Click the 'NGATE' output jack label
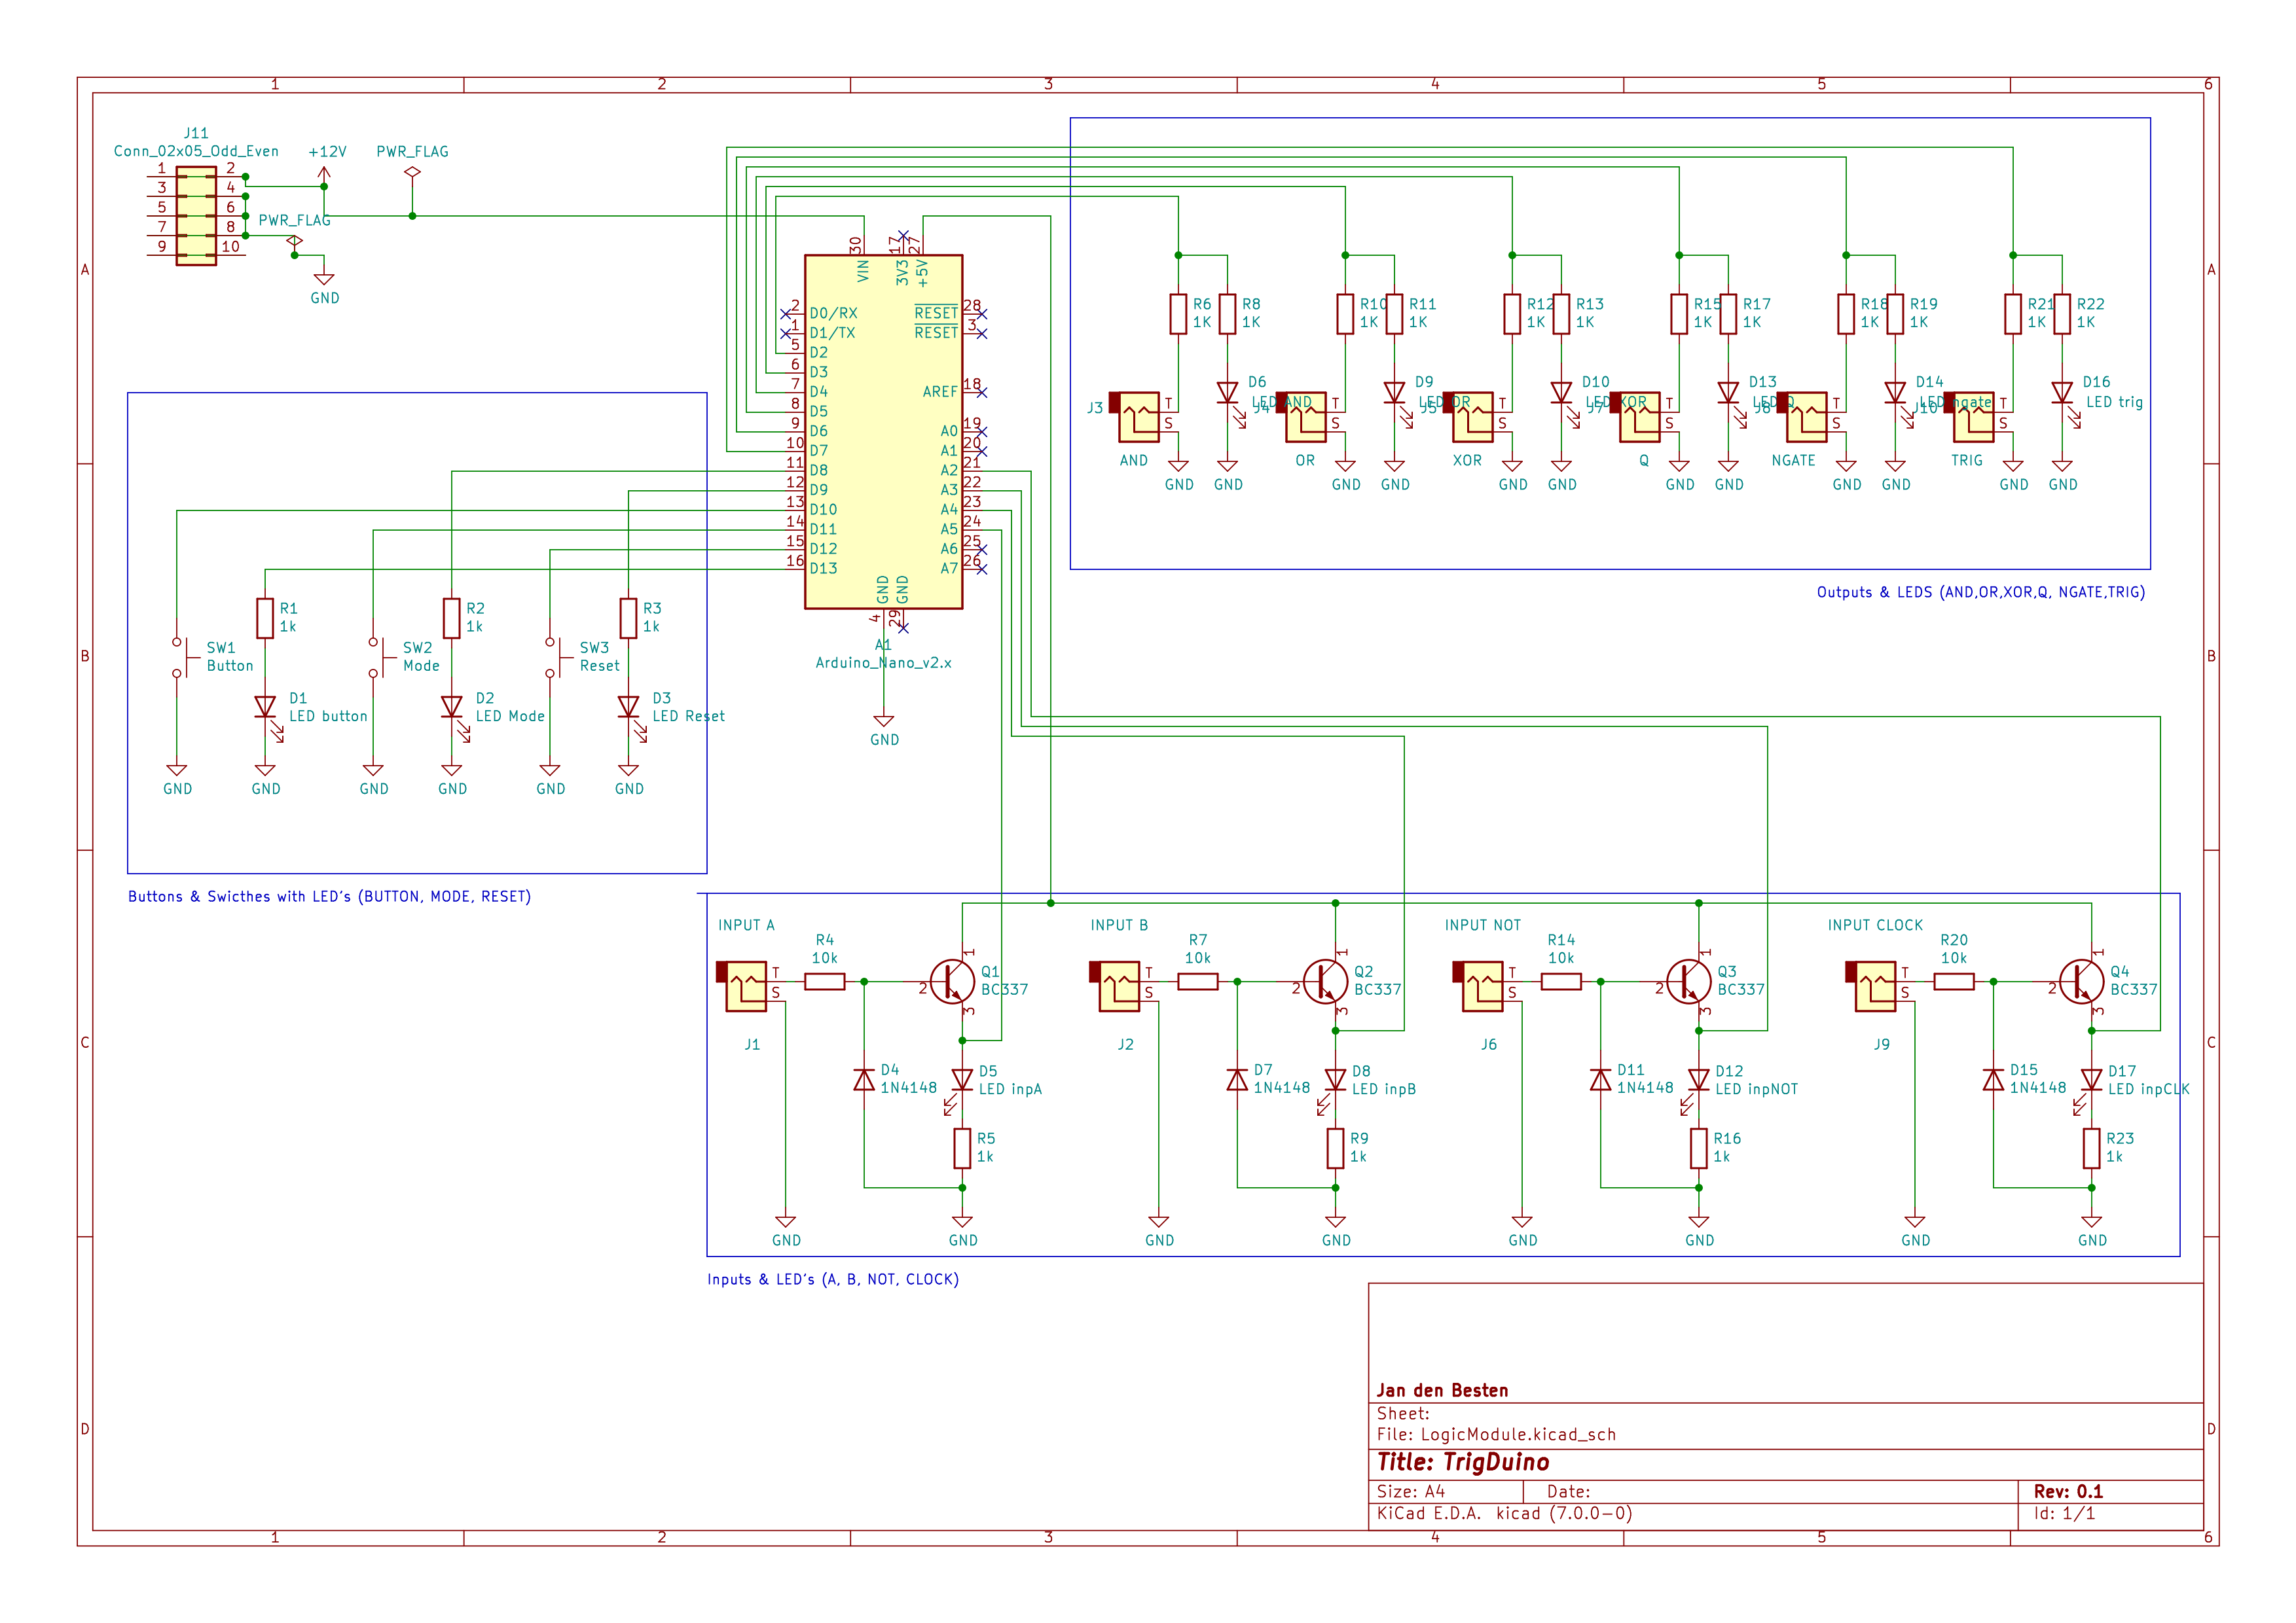Screen dimensions: 2296x1623 pos(1793,461)
